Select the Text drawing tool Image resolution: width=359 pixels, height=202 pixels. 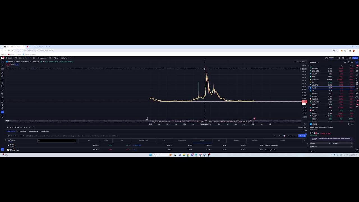[3, 82]
